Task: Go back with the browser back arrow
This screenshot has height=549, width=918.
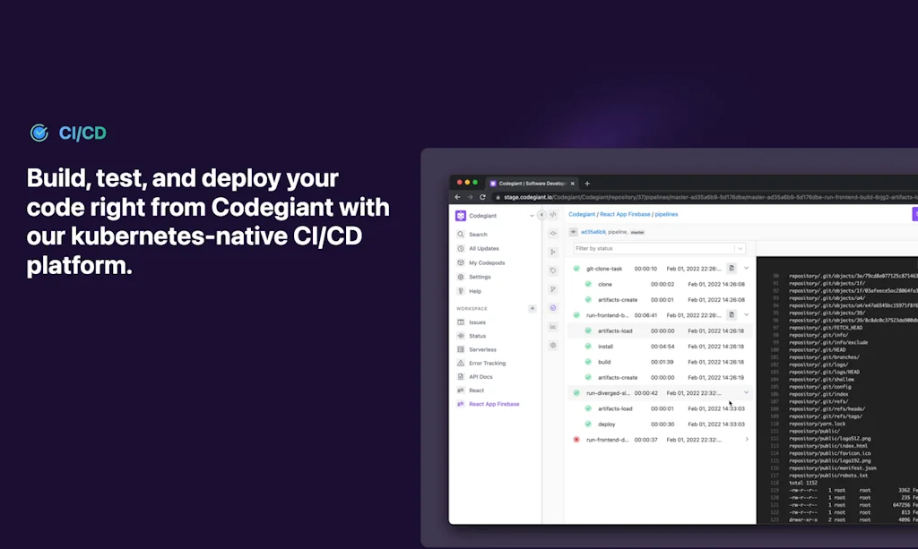Action: (x=458, y=198)
